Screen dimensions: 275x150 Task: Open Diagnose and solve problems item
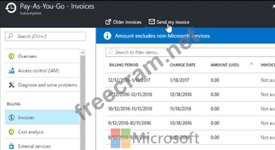tap(42, 85)
